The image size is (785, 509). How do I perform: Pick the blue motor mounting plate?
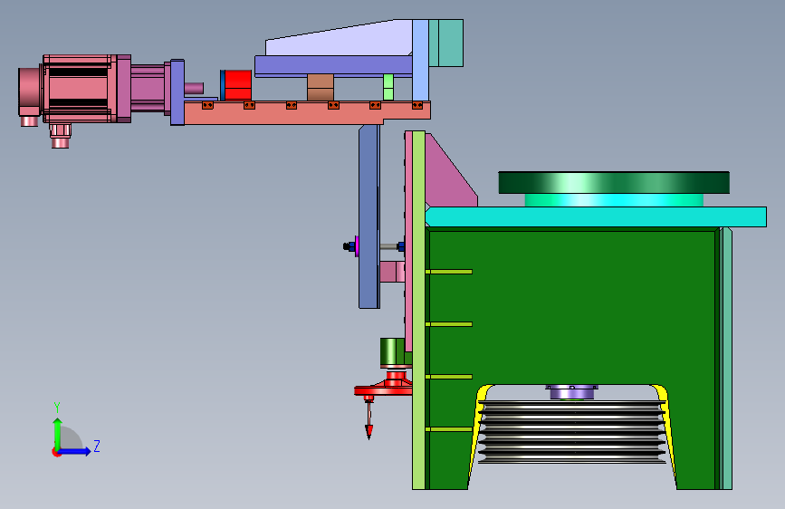click(177, 92)
